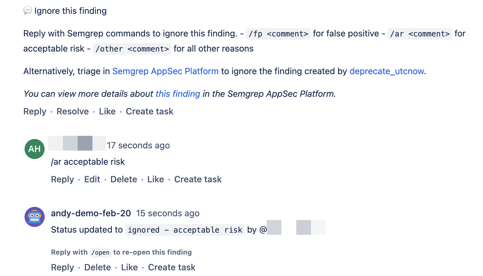
Task: Edit the '/ar acceptable risk' comment
Action: 92,179
